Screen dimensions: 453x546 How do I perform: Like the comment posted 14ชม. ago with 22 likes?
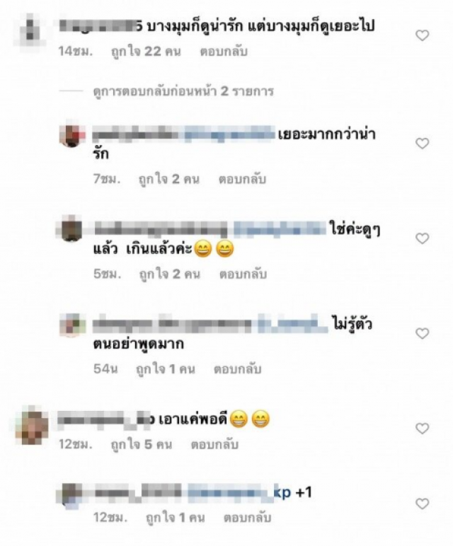(423, 35)
